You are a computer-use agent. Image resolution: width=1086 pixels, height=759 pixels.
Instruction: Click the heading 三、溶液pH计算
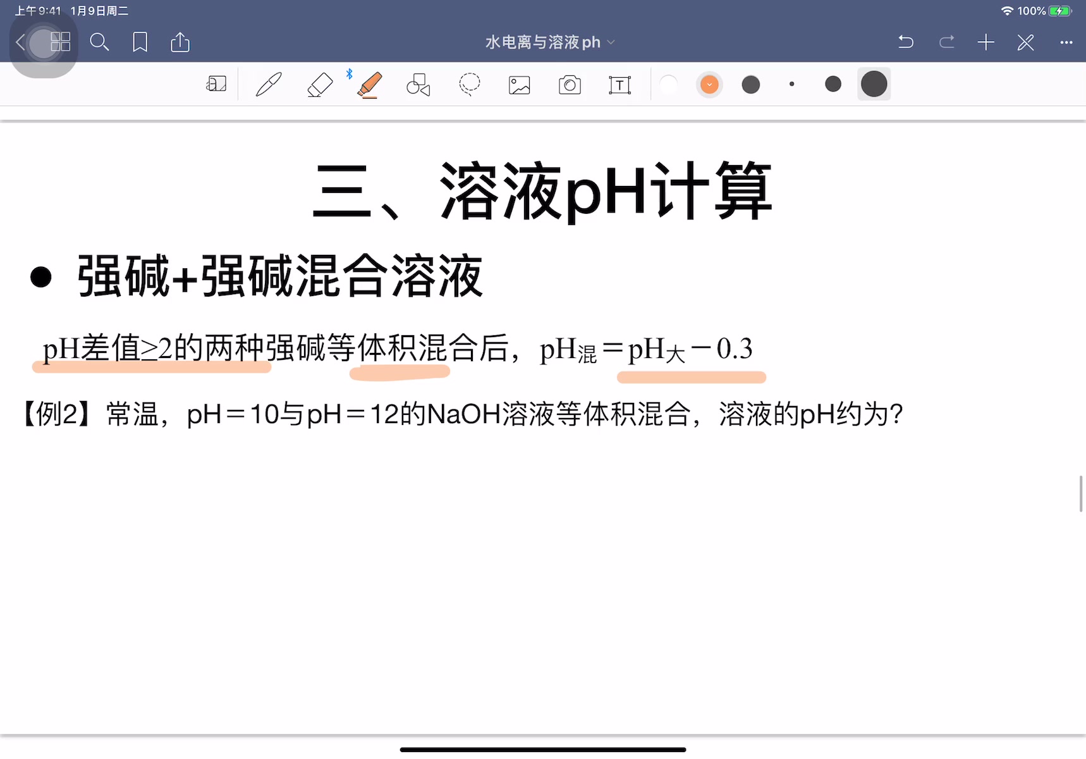pos(542,191)
